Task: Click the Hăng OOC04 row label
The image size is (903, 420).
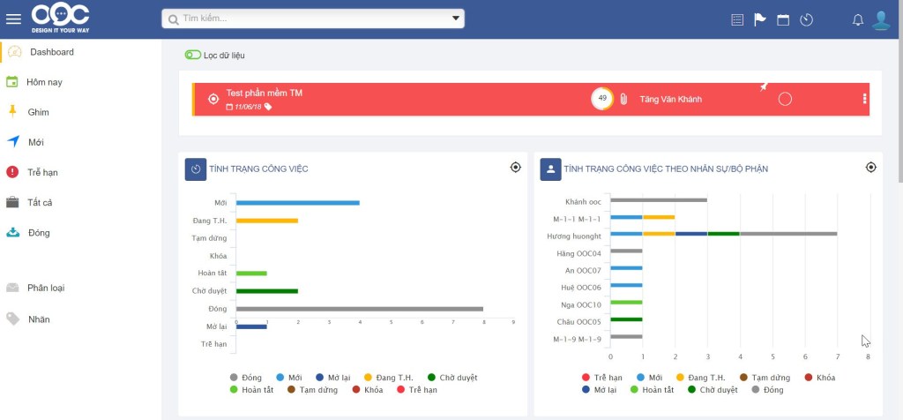Action: (x=578, y=253)
